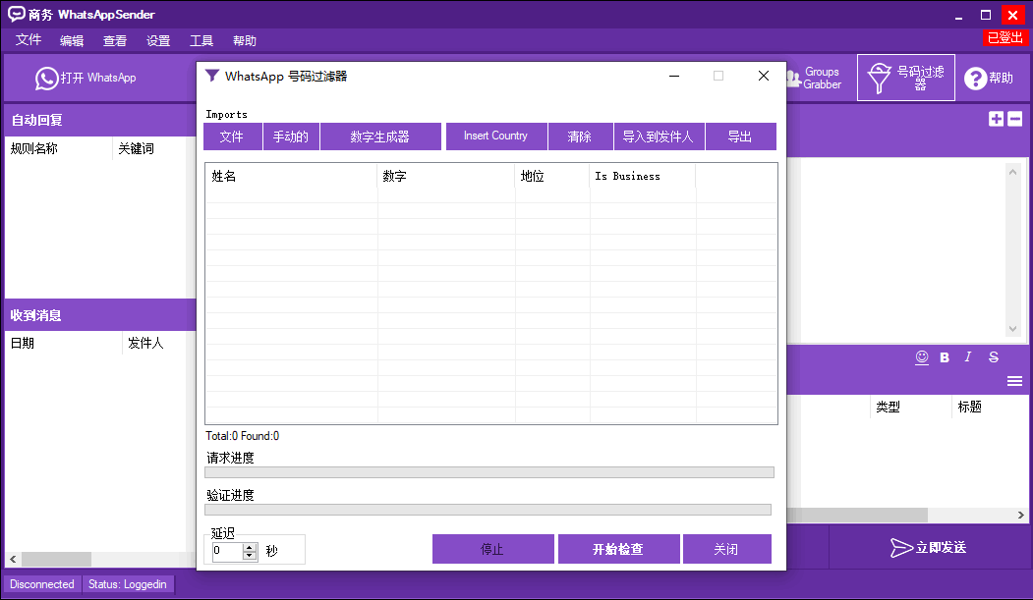Viewport: 1033px width, 600px height.
Task: Import numbers using the 文件 button in filter dialog
Action: pyautogui.click(x=232, y=136)
